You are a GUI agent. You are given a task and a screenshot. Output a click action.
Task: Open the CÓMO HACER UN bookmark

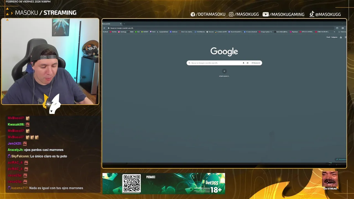[x=322, y=32]
